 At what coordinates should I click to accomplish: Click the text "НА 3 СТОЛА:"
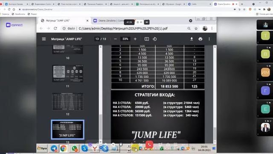(122, 103)
